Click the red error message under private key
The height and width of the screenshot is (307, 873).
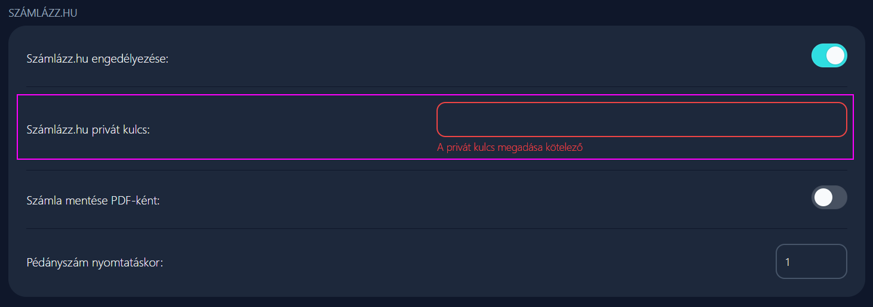tap(509, 148)
